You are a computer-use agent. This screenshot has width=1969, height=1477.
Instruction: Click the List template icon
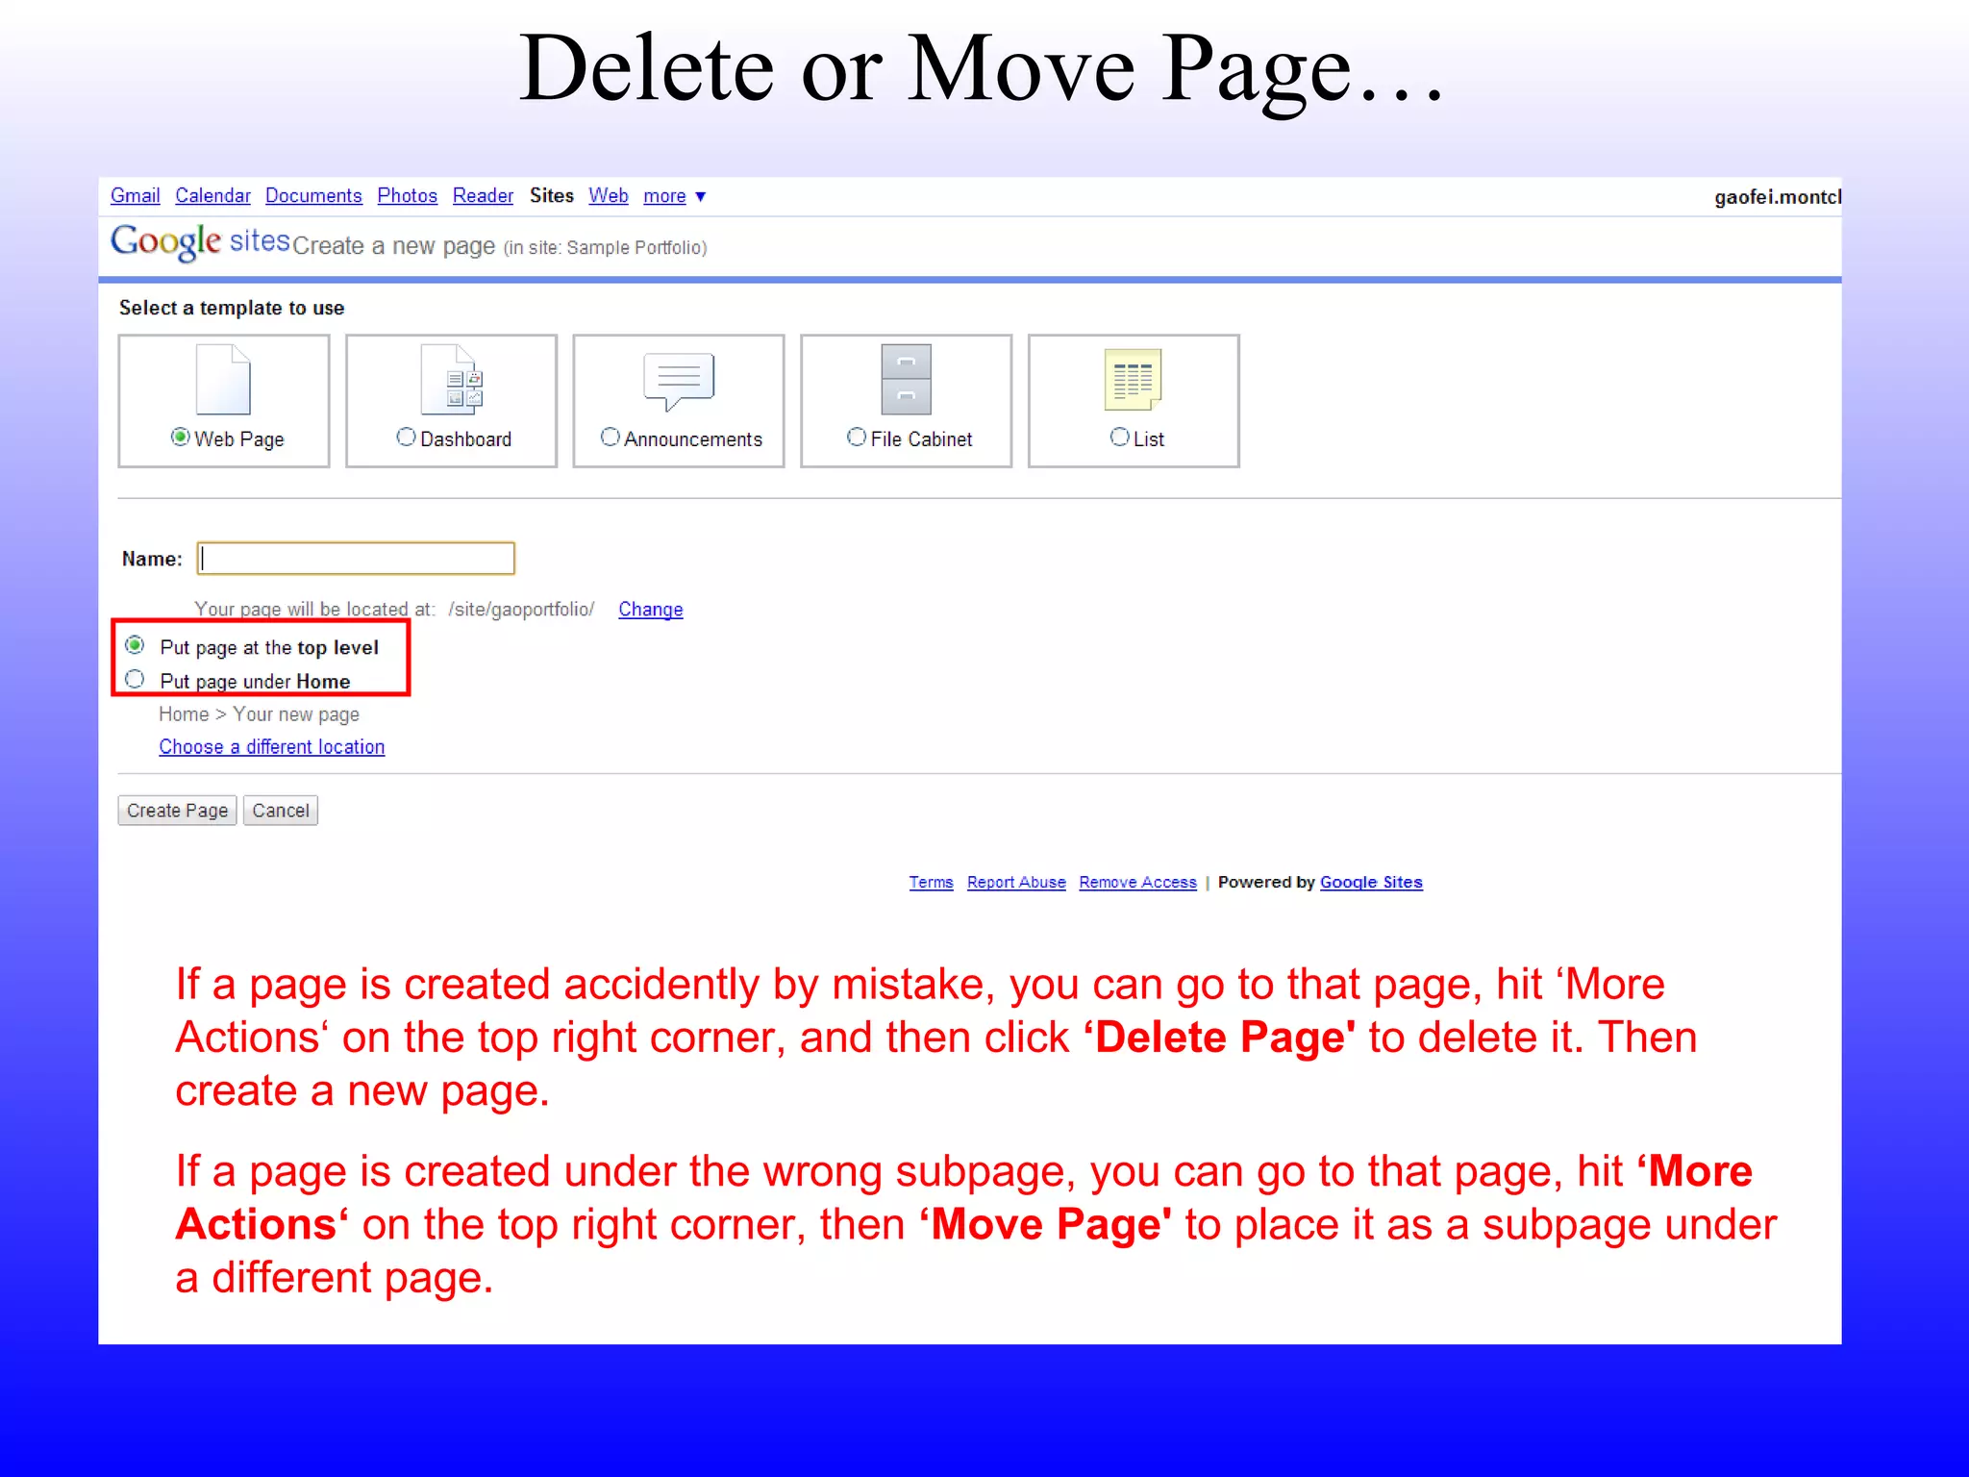1134,379
